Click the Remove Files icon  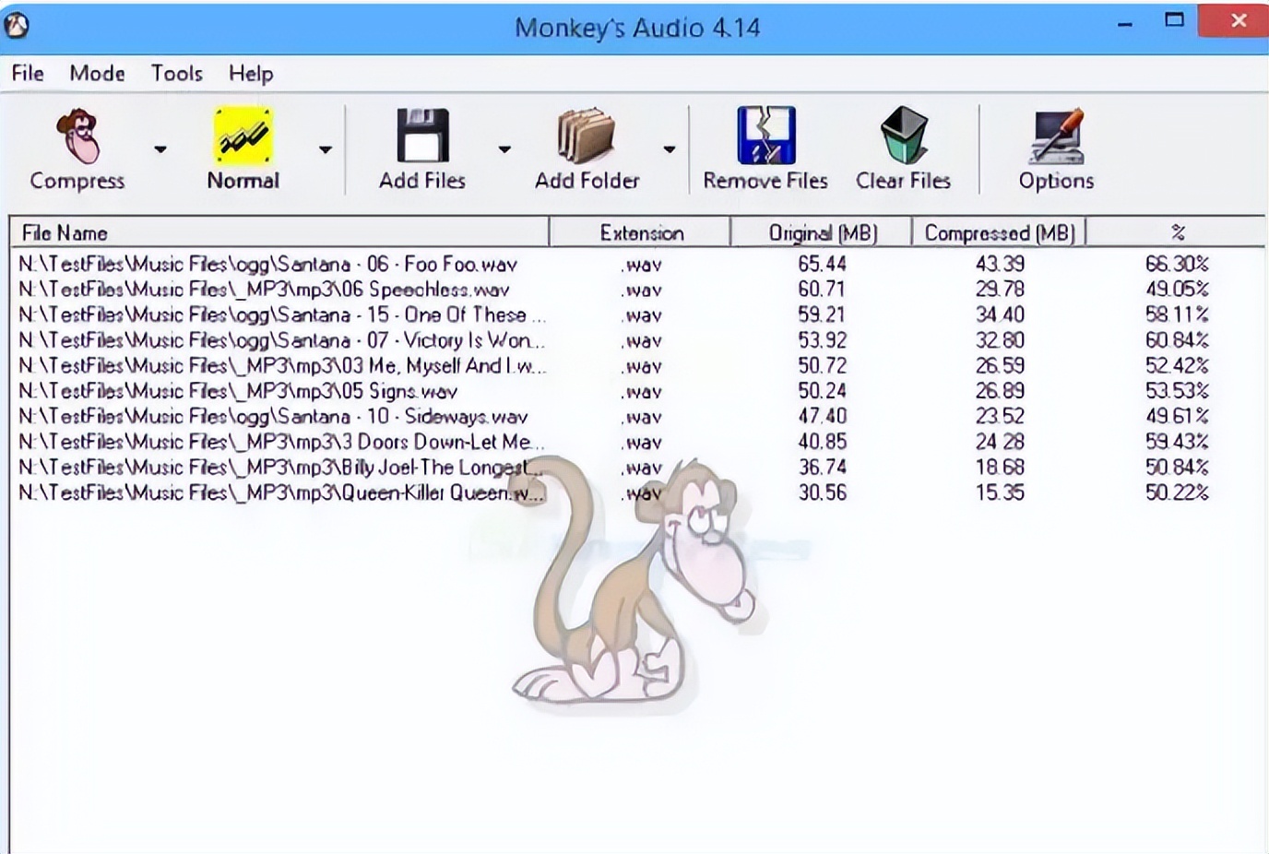(765, 136)
